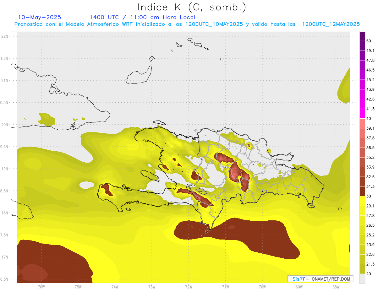Click the "71W" longitude axis label
Image resolution: width=377 pixels, height=291 pixels.
click(225, 287)
